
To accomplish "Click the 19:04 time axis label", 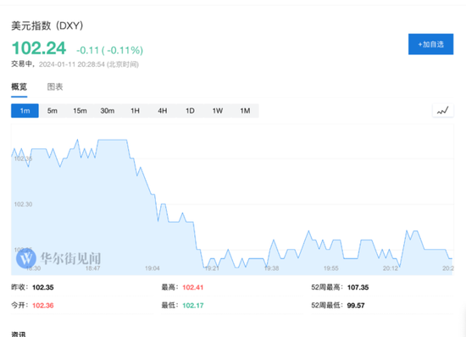I will coord(153,268).
